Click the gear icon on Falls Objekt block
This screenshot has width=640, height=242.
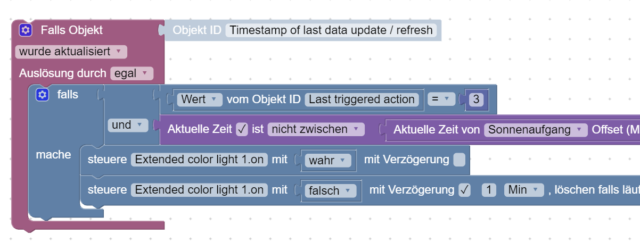[x=26, y=30]
